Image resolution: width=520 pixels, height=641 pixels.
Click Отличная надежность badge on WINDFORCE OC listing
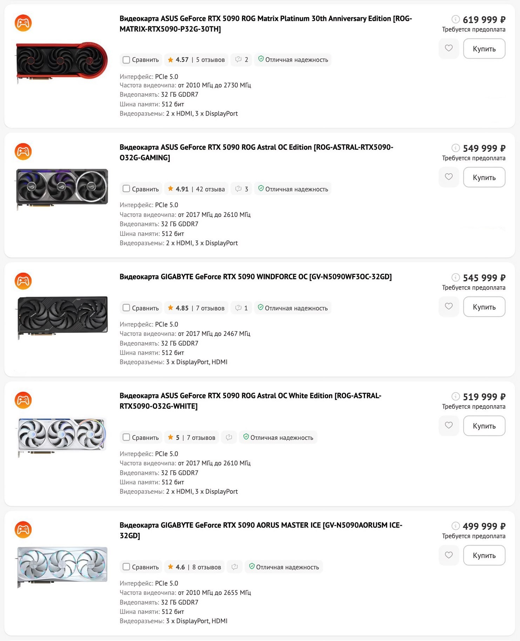[293, 308]
